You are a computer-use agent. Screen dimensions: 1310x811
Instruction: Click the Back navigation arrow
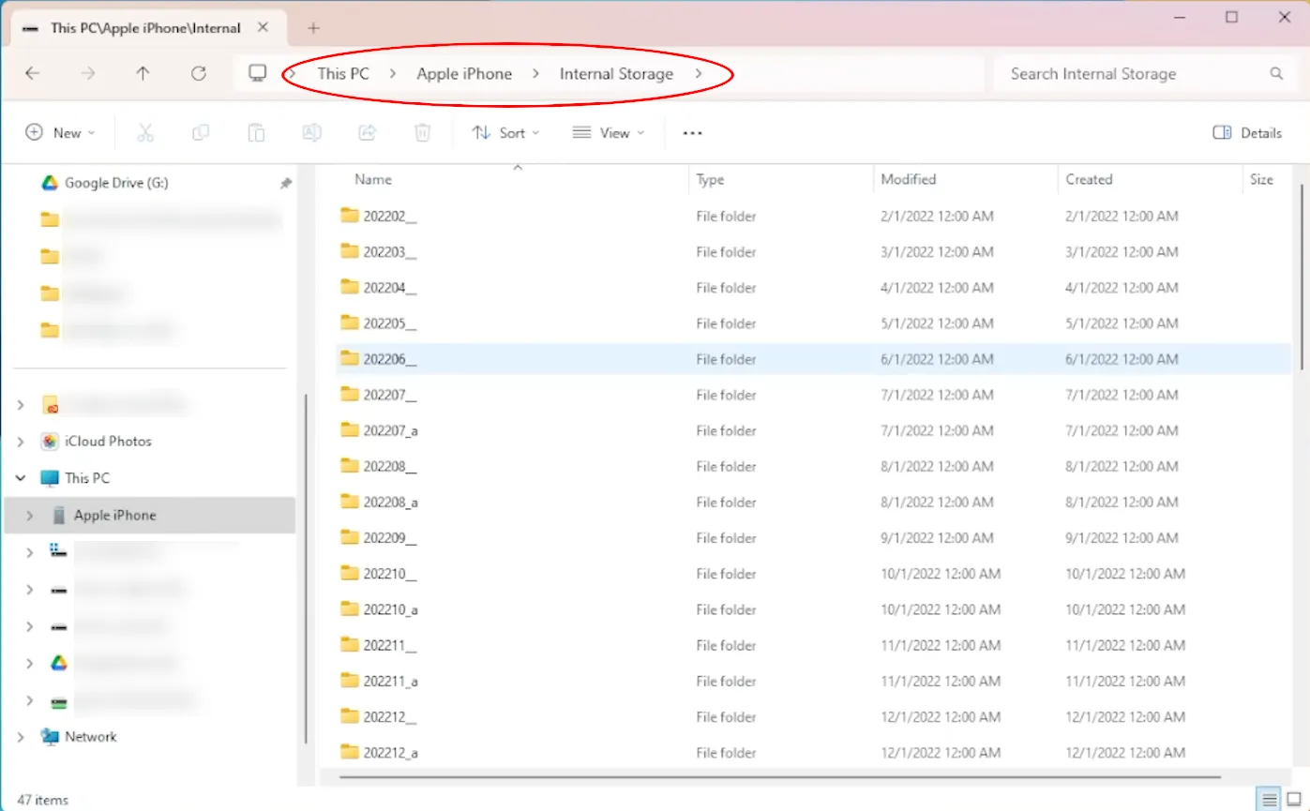tap(33, 73)
